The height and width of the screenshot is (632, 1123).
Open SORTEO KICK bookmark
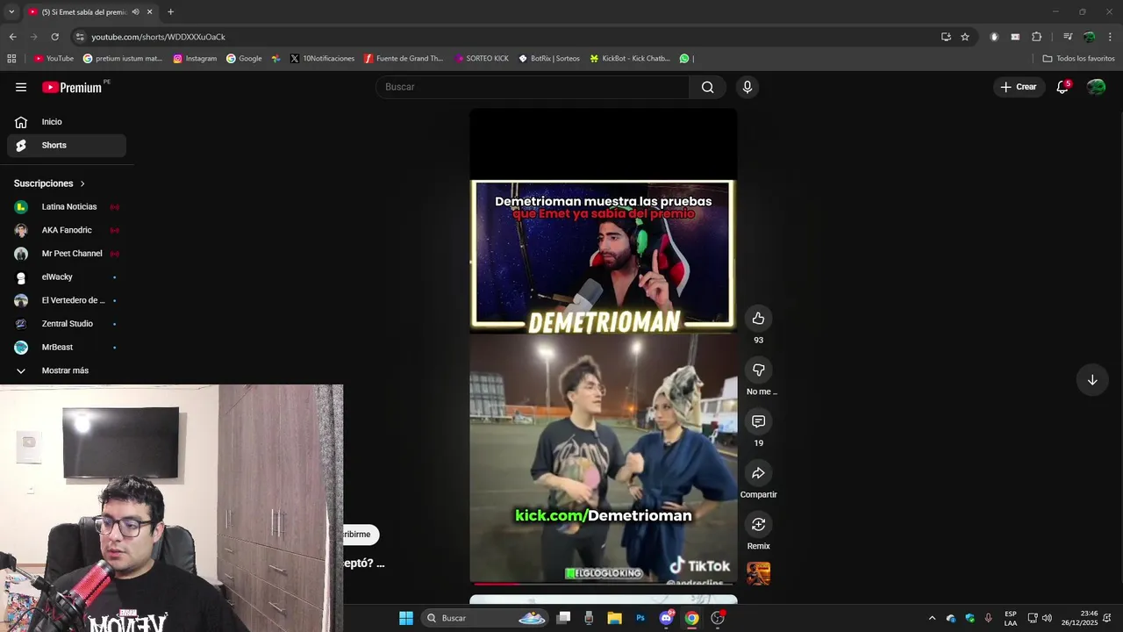tap(482, 59)
